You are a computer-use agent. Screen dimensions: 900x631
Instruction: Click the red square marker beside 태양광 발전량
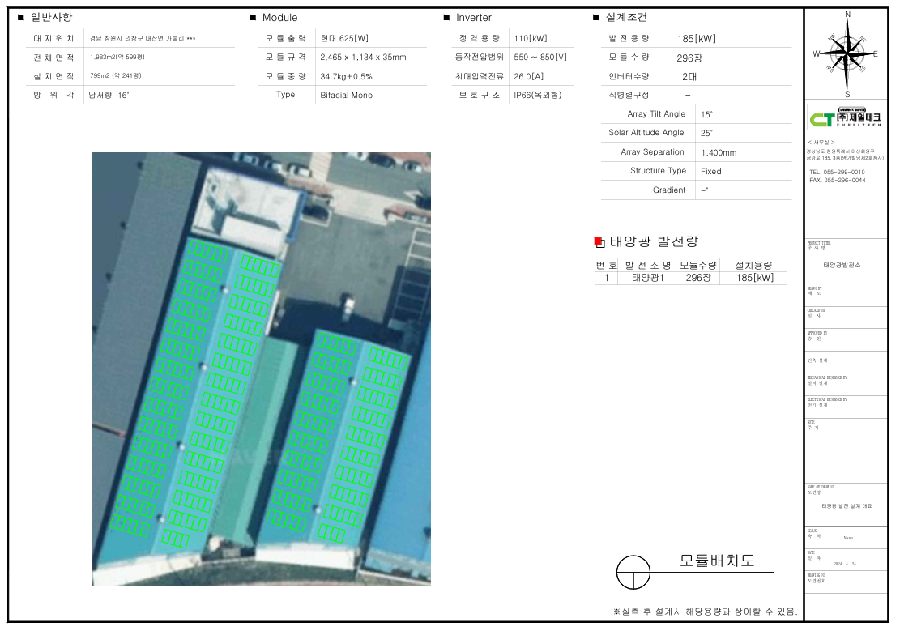pyautogui.click(x=599, y=241)
